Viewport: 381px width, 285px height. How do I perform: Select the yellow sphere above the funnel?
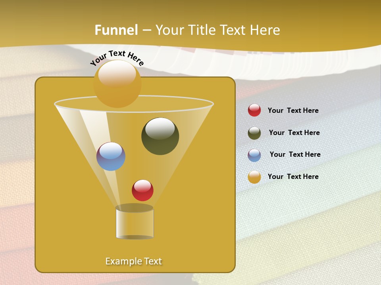[117, 83]
